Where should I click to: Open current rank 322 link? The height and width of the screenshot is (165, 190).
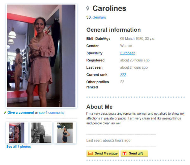point(123,75)
